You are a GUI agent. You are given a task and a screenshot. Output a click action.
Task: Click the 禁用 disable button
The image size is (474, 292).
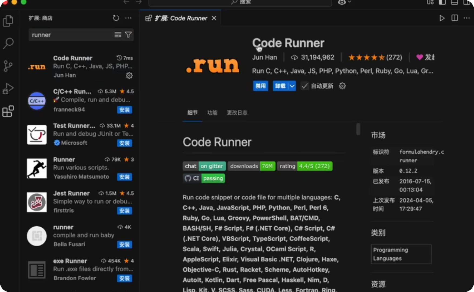point(261,86)
